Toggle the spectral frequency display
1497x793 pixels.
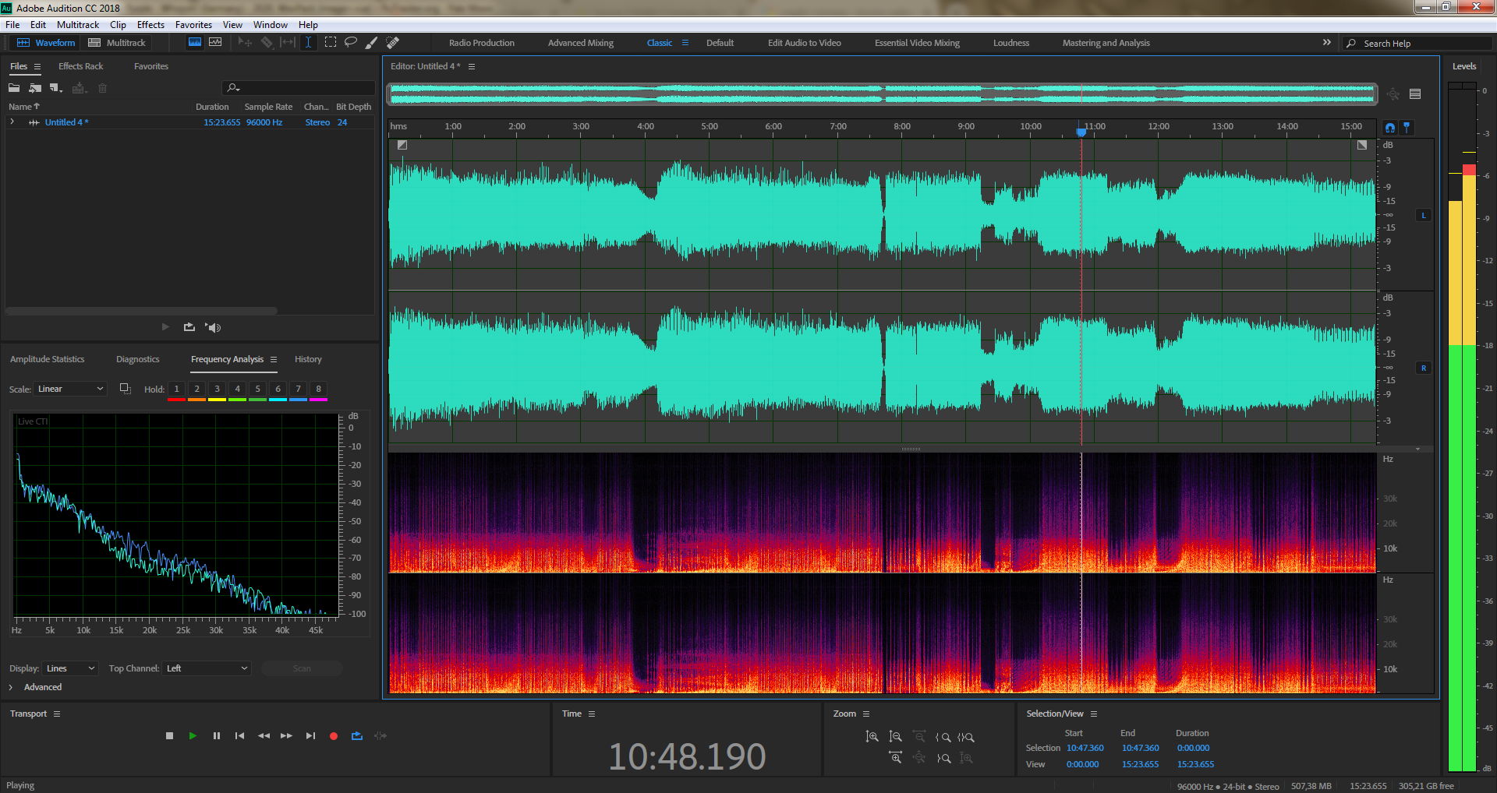[x=195, y=42]
